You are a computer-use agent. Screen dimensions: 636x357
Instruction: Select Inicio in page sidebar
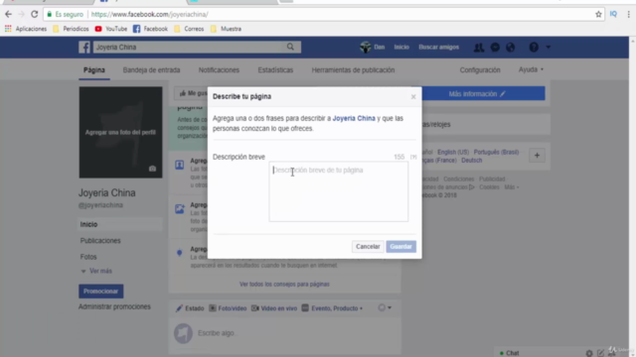(x=120, y=224)
